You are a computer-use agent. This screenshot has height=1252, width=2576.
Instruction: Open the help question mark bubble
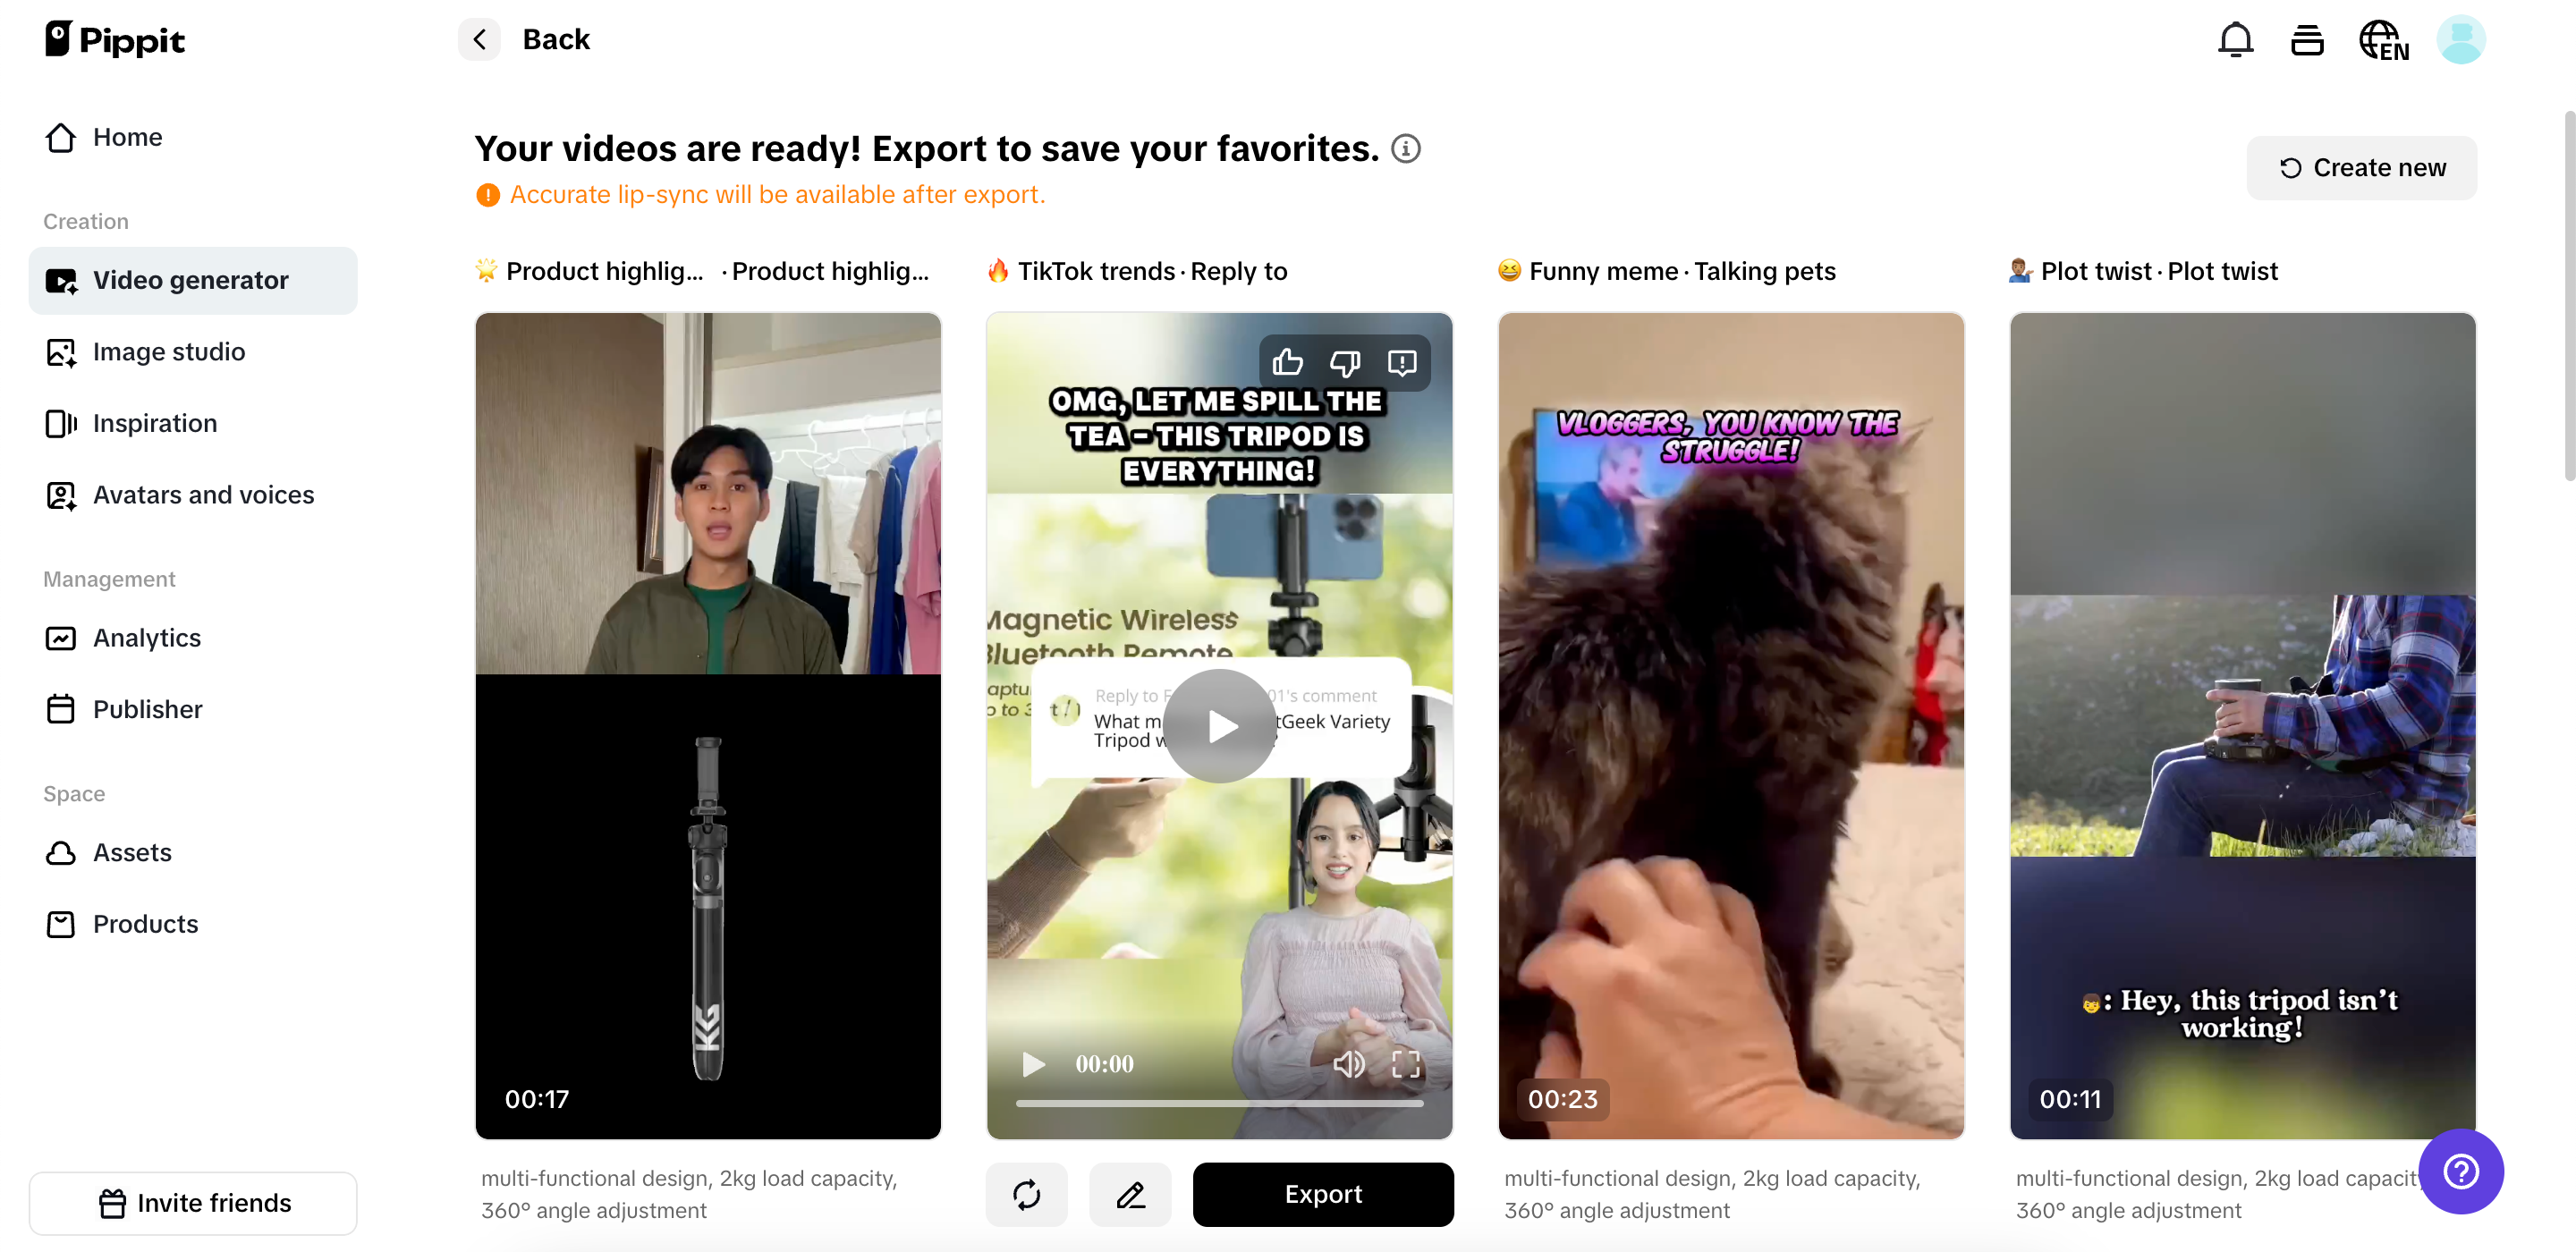pyautogui.click(x=2460, y=1171)
